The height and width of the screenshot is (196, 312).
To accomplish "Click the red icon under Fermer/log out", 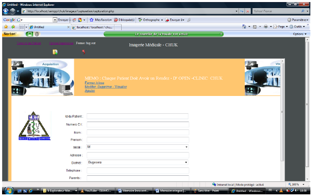I will tap(84, 52).
